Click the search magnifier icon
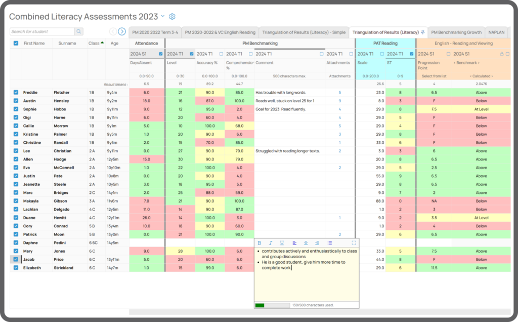518x322 pixels. tap(78, 31)
